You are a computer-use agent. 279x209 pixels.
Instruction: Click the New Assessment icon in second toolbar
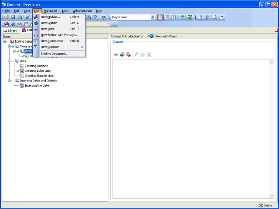[26, 24]
